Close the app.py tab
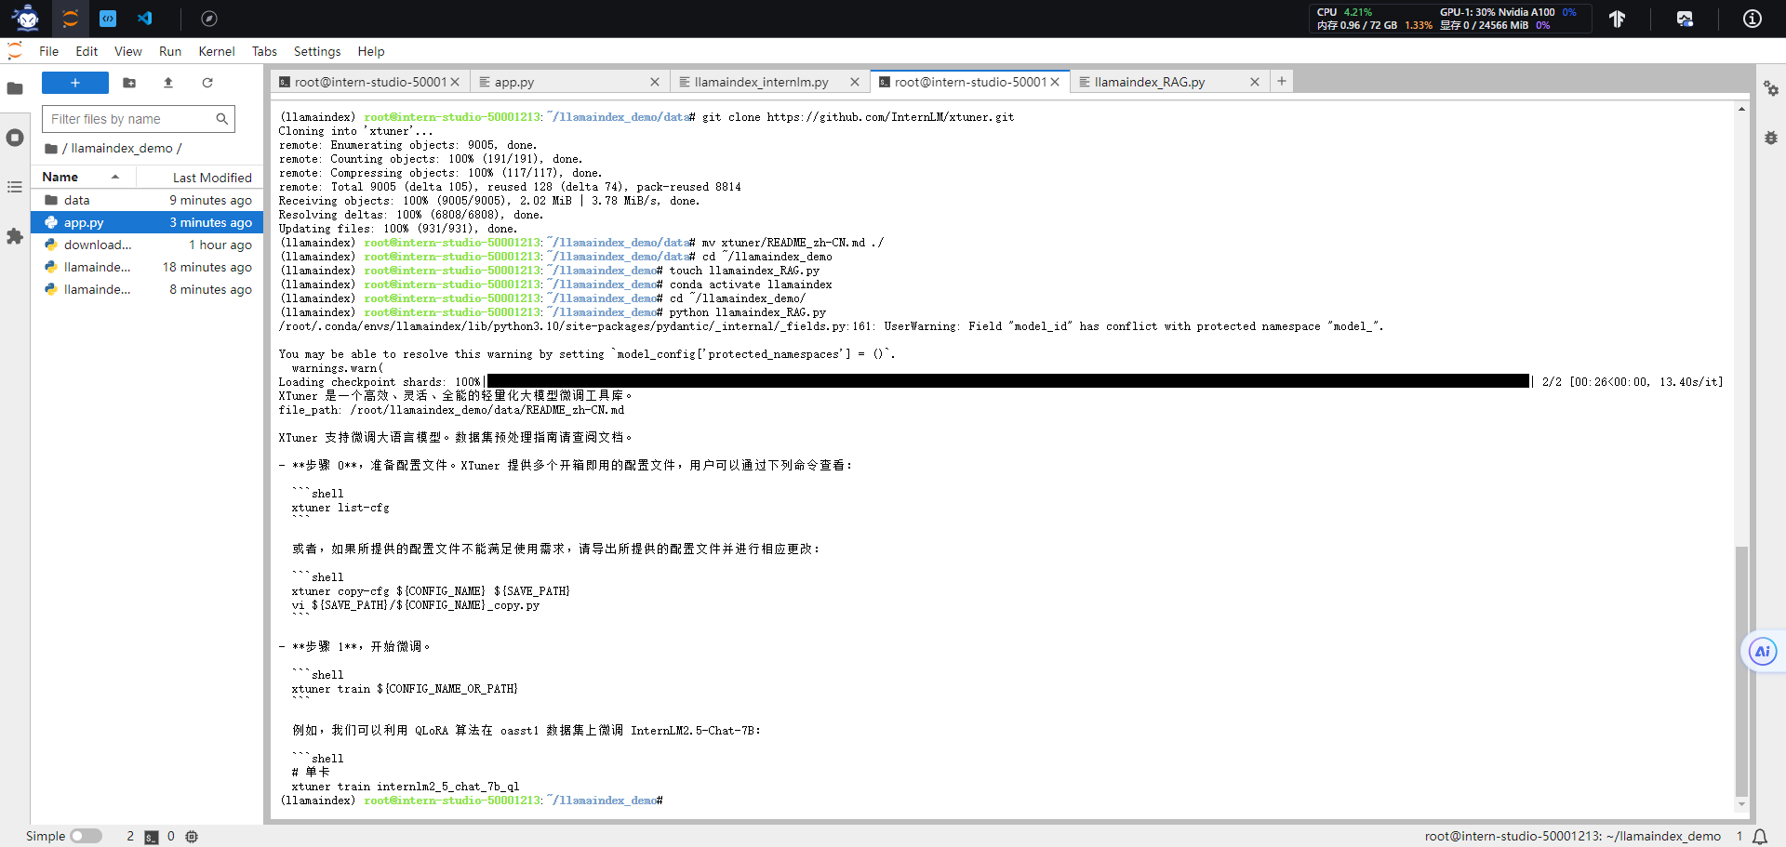The image size is (1786, 847). tap(655, 82)
